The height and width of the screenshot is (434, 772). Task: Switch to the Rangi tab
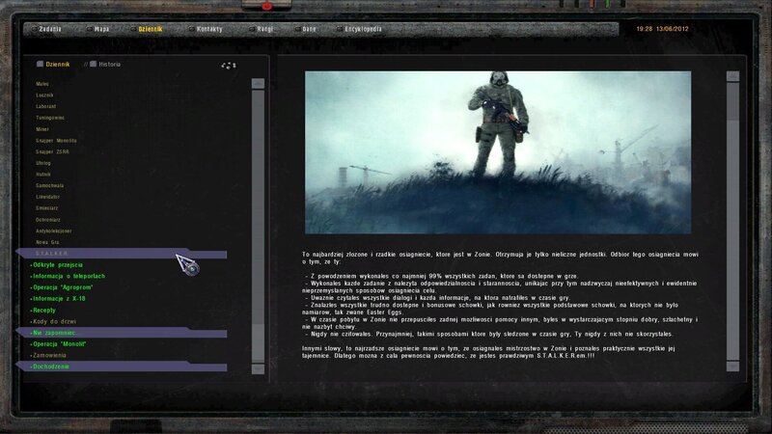(x=264, y=29)
